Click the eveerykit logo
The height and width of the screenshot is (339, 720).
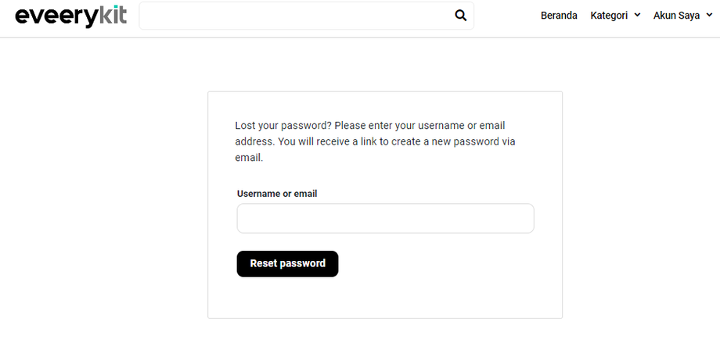[70, 16]
